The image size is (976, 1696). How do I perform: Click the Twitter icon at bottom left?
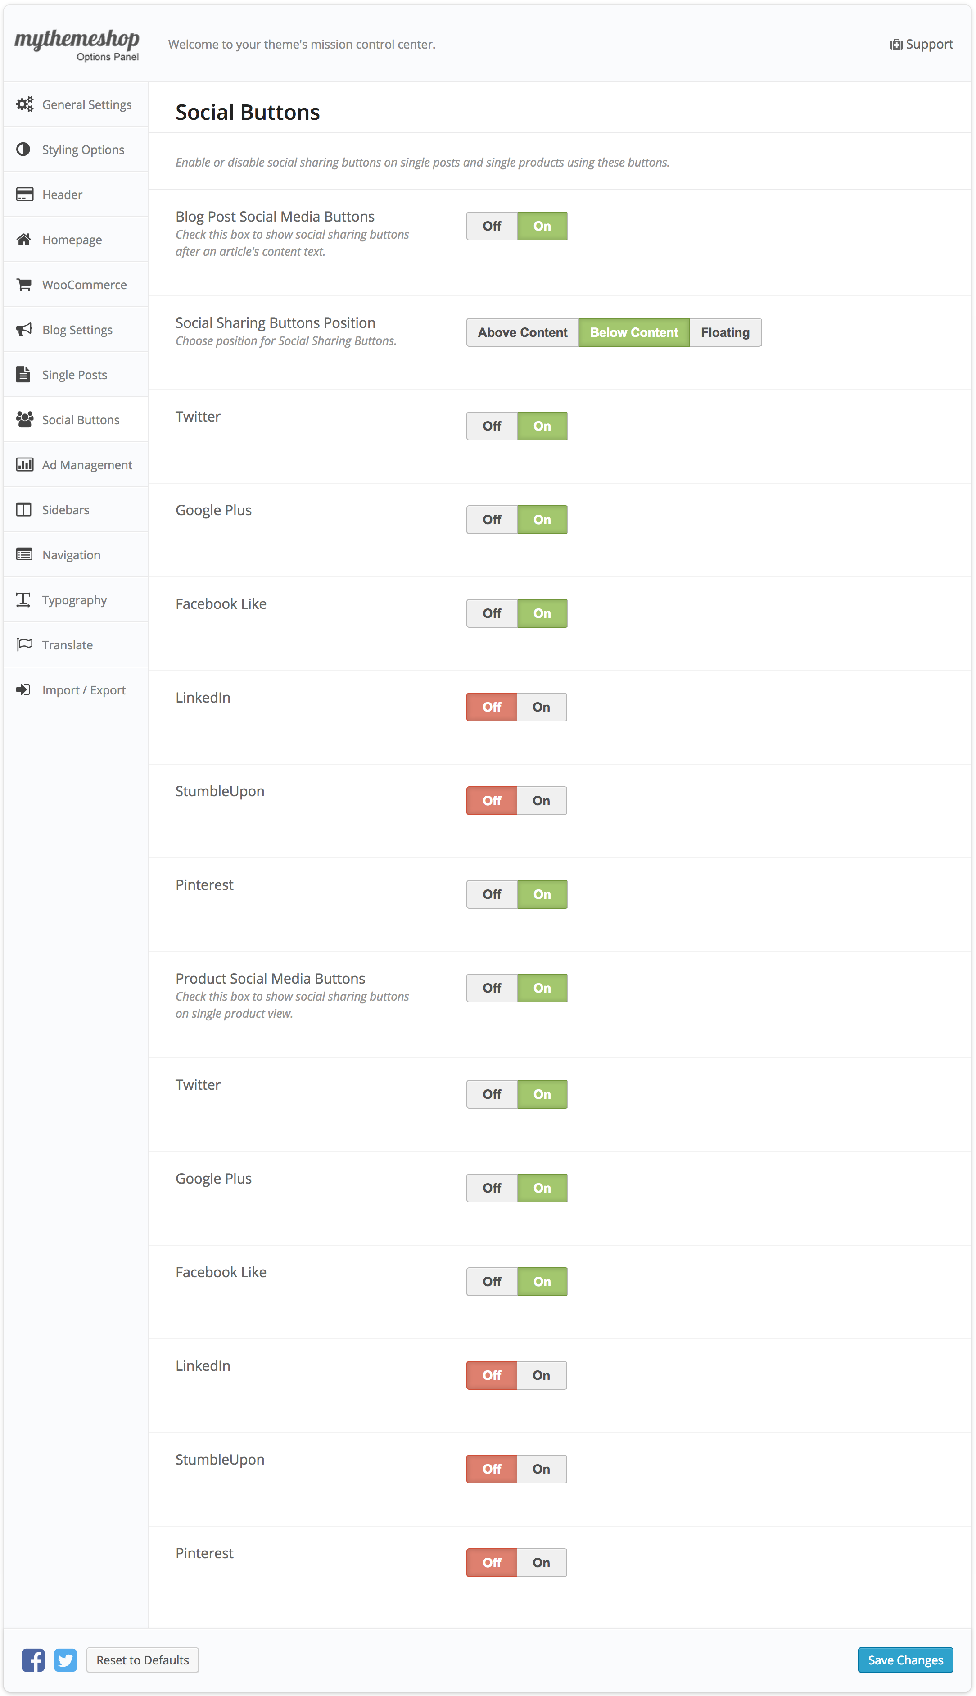[x=65, y=1660]
